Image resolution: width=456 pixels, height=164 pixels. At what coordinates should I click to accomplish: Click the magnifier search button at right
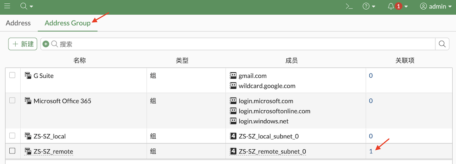[442, 44]
